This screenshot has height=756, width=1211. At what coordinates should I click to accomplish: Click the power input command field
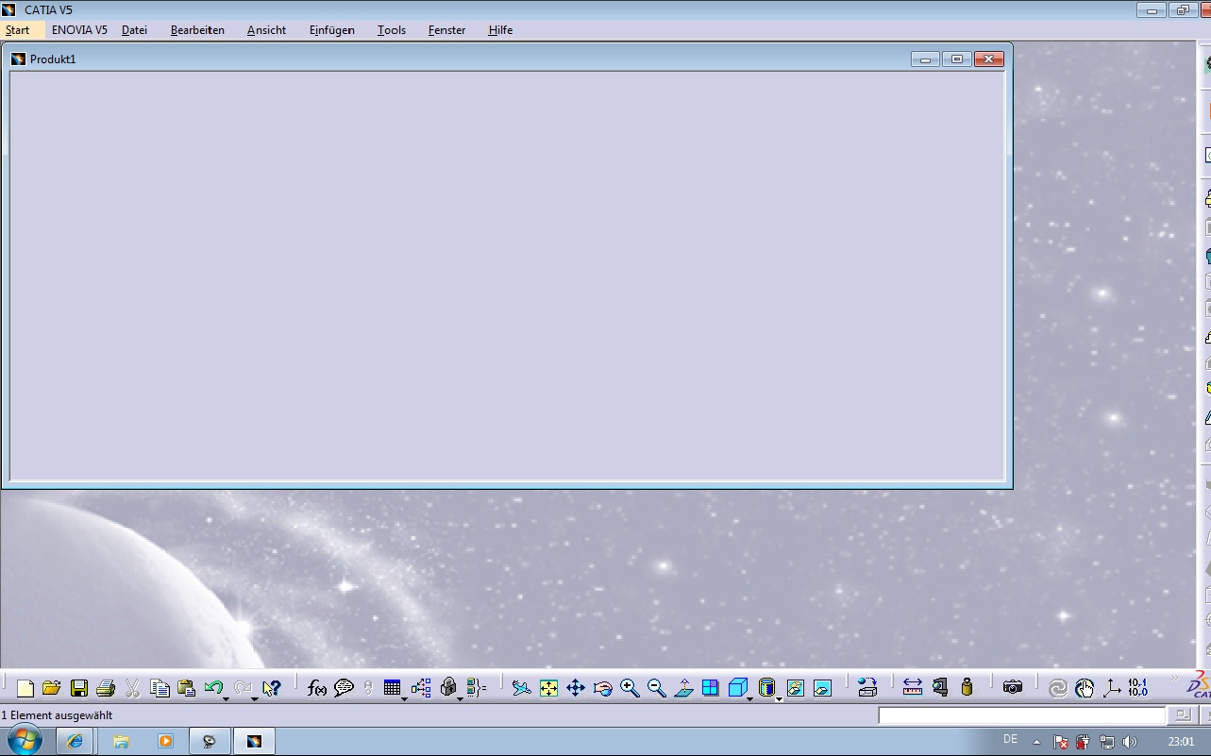point(1022,715)
